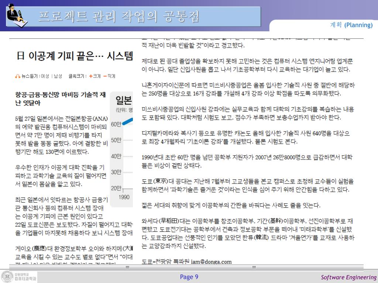Click paragraph starting 1990년대 초반 60만 명
378x283 pixels.
tap(247, 161)
